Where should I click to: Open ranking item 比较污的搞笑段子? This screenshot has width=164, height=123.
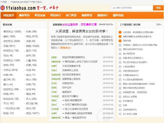(x=131, y=71)
